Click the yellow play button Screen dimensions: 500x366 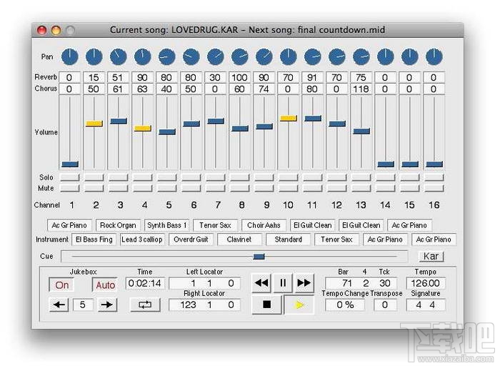pos(299,305)
